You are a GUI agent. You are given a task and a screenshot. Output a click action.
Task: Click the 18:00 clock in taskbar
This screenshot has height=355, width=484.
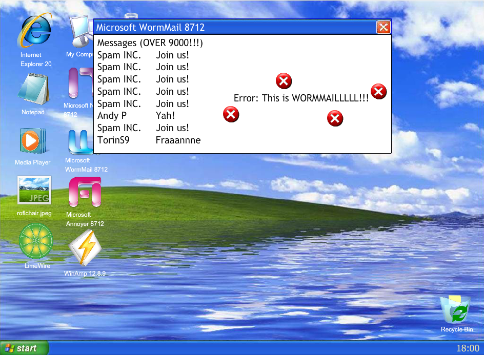click(x=468, y=348)
